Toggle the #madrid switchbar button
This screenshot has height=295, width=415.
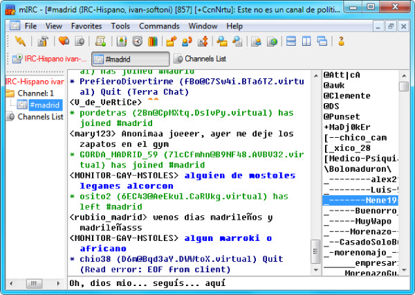point(130,59)
